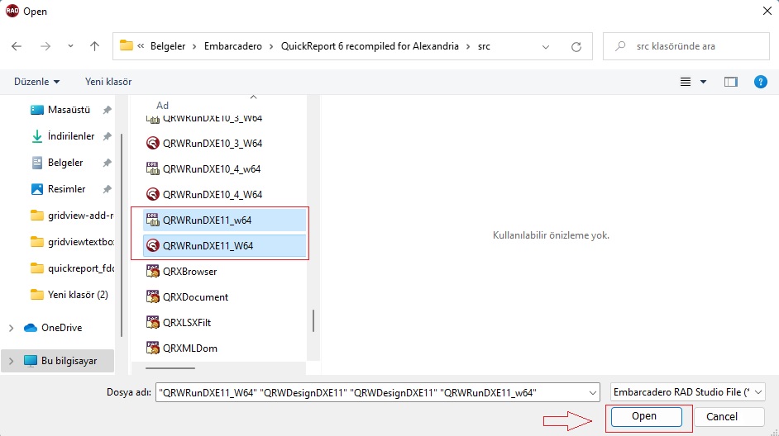Open quickreport_fd folder in sidebar
The width and height of the screenshot is (779, 436).
click(72, 268)
